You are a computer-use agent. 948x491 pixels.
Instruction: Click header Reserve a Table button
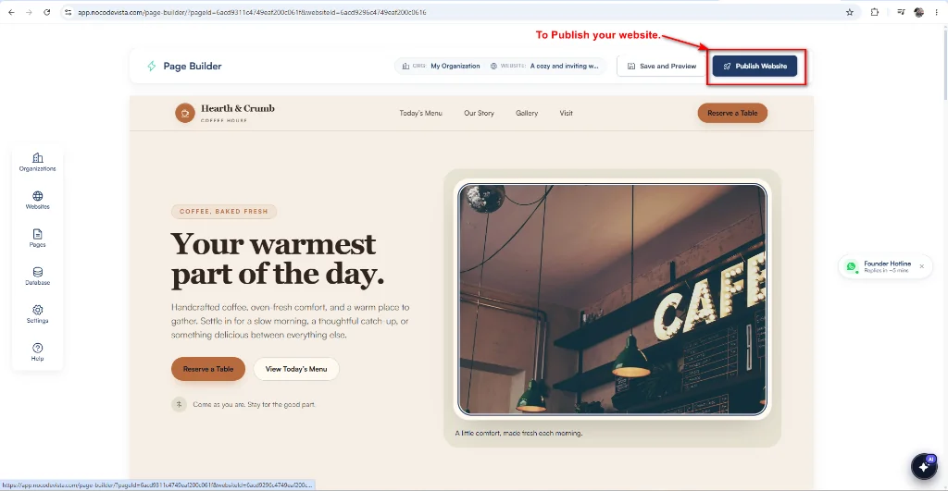732,113
